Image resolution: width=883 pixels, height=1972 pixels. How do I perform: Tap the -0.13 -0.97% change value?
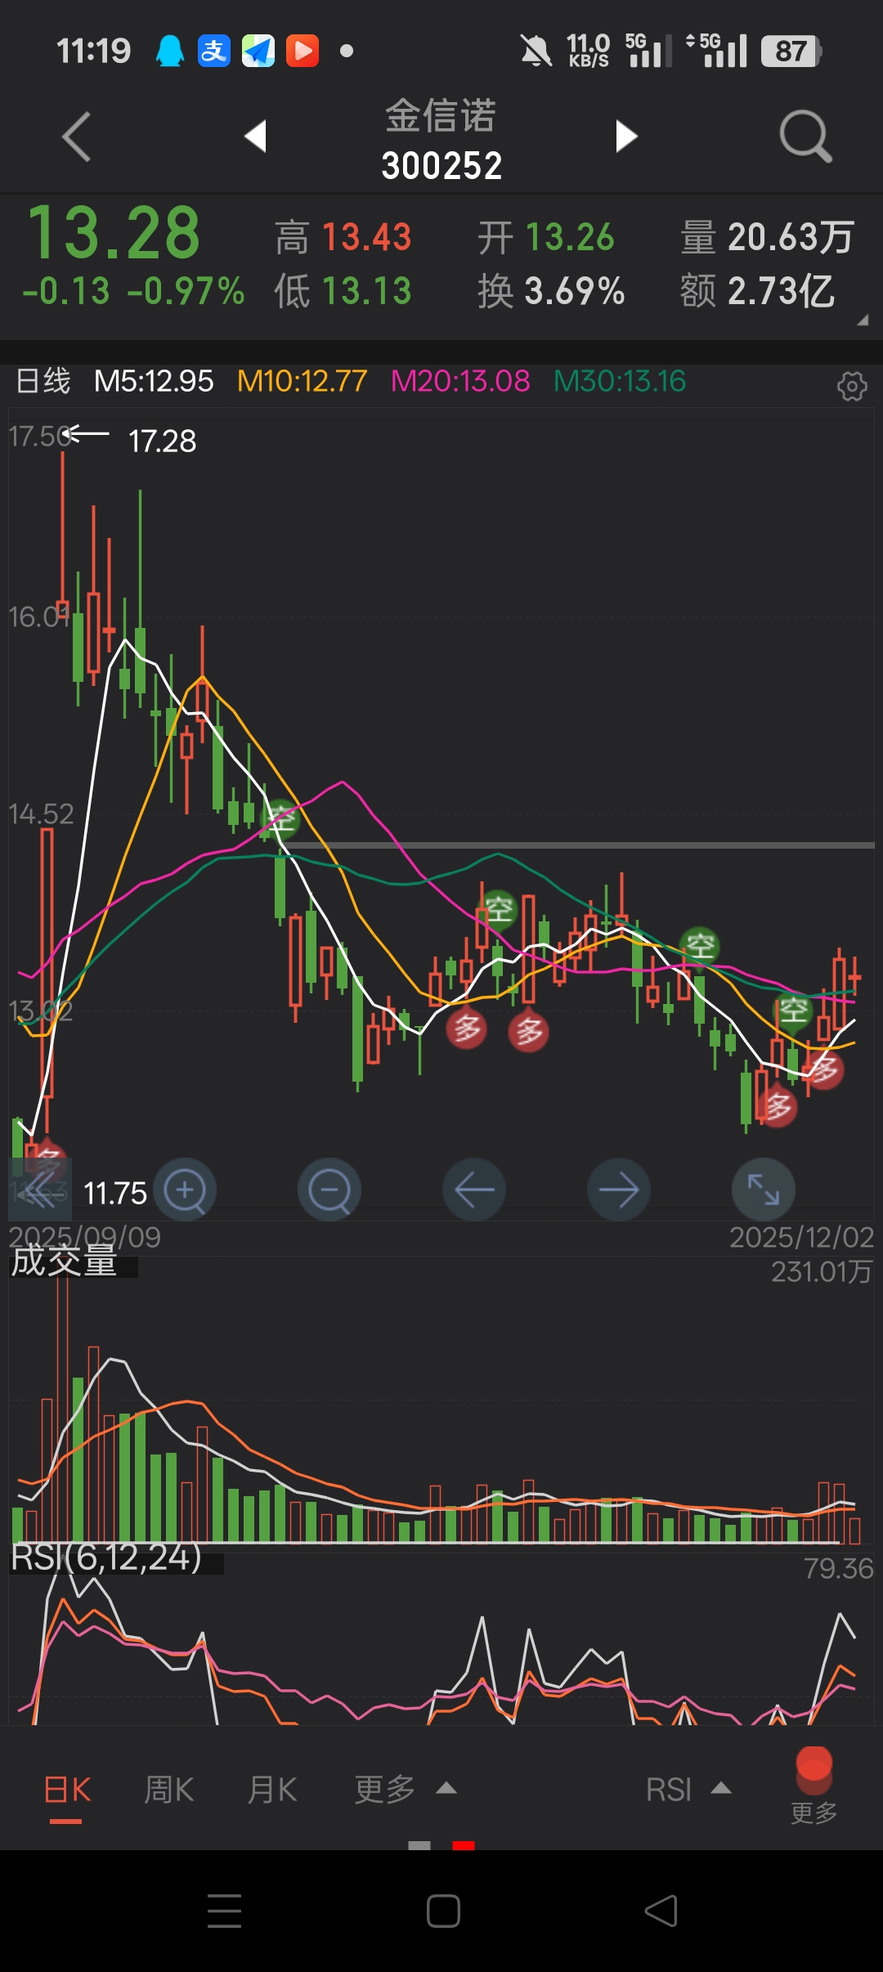[x=133, y=291]
